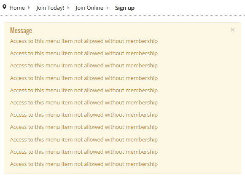Click the location pin breadcrumb icon
The height and width of the screenshot is (179, 245).
5,7
